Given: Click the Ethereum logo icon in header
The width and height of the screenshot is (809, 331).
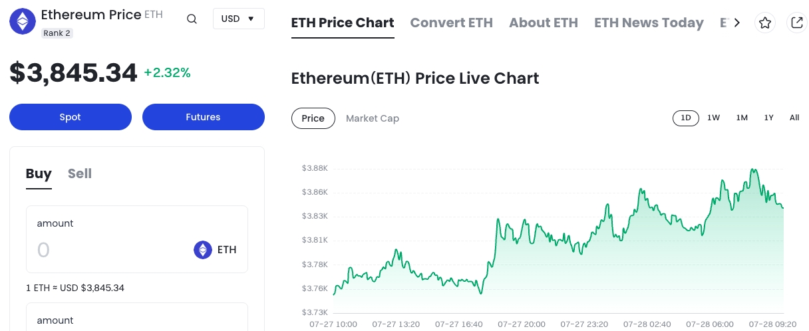Looking at the screenshot, I should click(23, 22).
